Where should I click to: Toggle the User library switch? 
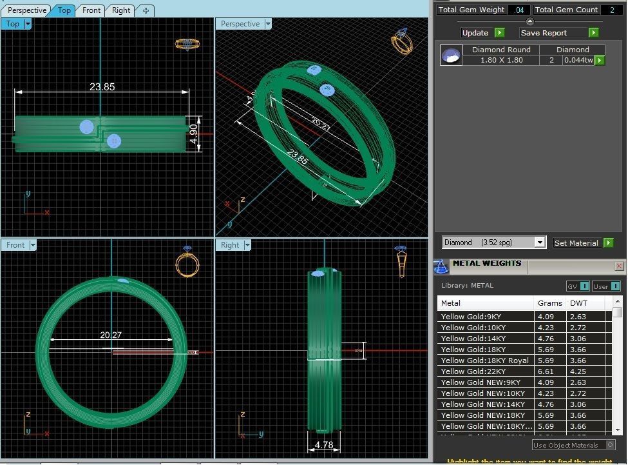(x=615, y=286)
